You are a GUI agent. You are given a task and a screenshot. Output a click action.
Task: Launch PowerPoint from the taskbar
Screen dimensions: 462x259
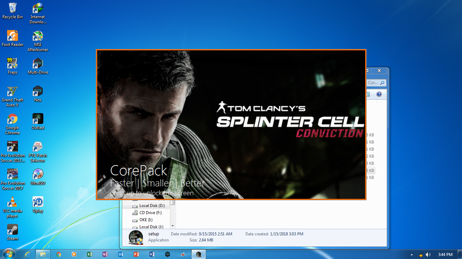[136, 254]
